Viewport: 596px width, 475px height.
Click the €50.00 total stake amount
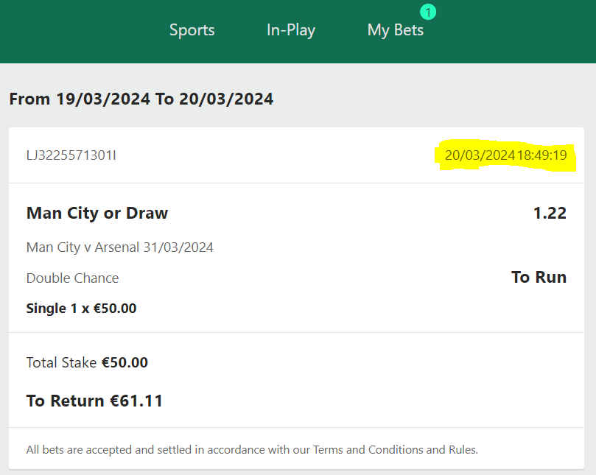point(125,362)
